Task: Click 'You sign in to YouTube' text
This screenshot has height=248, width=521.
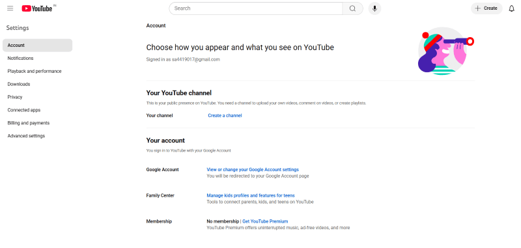Action: (x=188, y=151)
